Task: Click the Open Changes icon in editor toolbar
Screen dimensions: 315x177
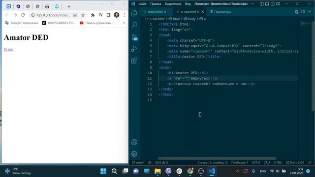Action: point(296,12)
